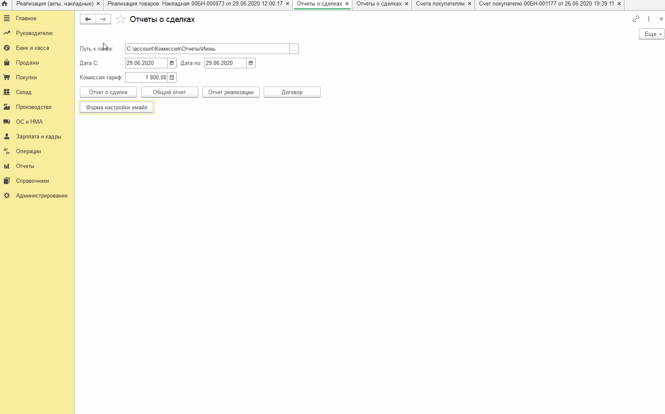Open Администрирование section in sidebar

tap(41, 196)
